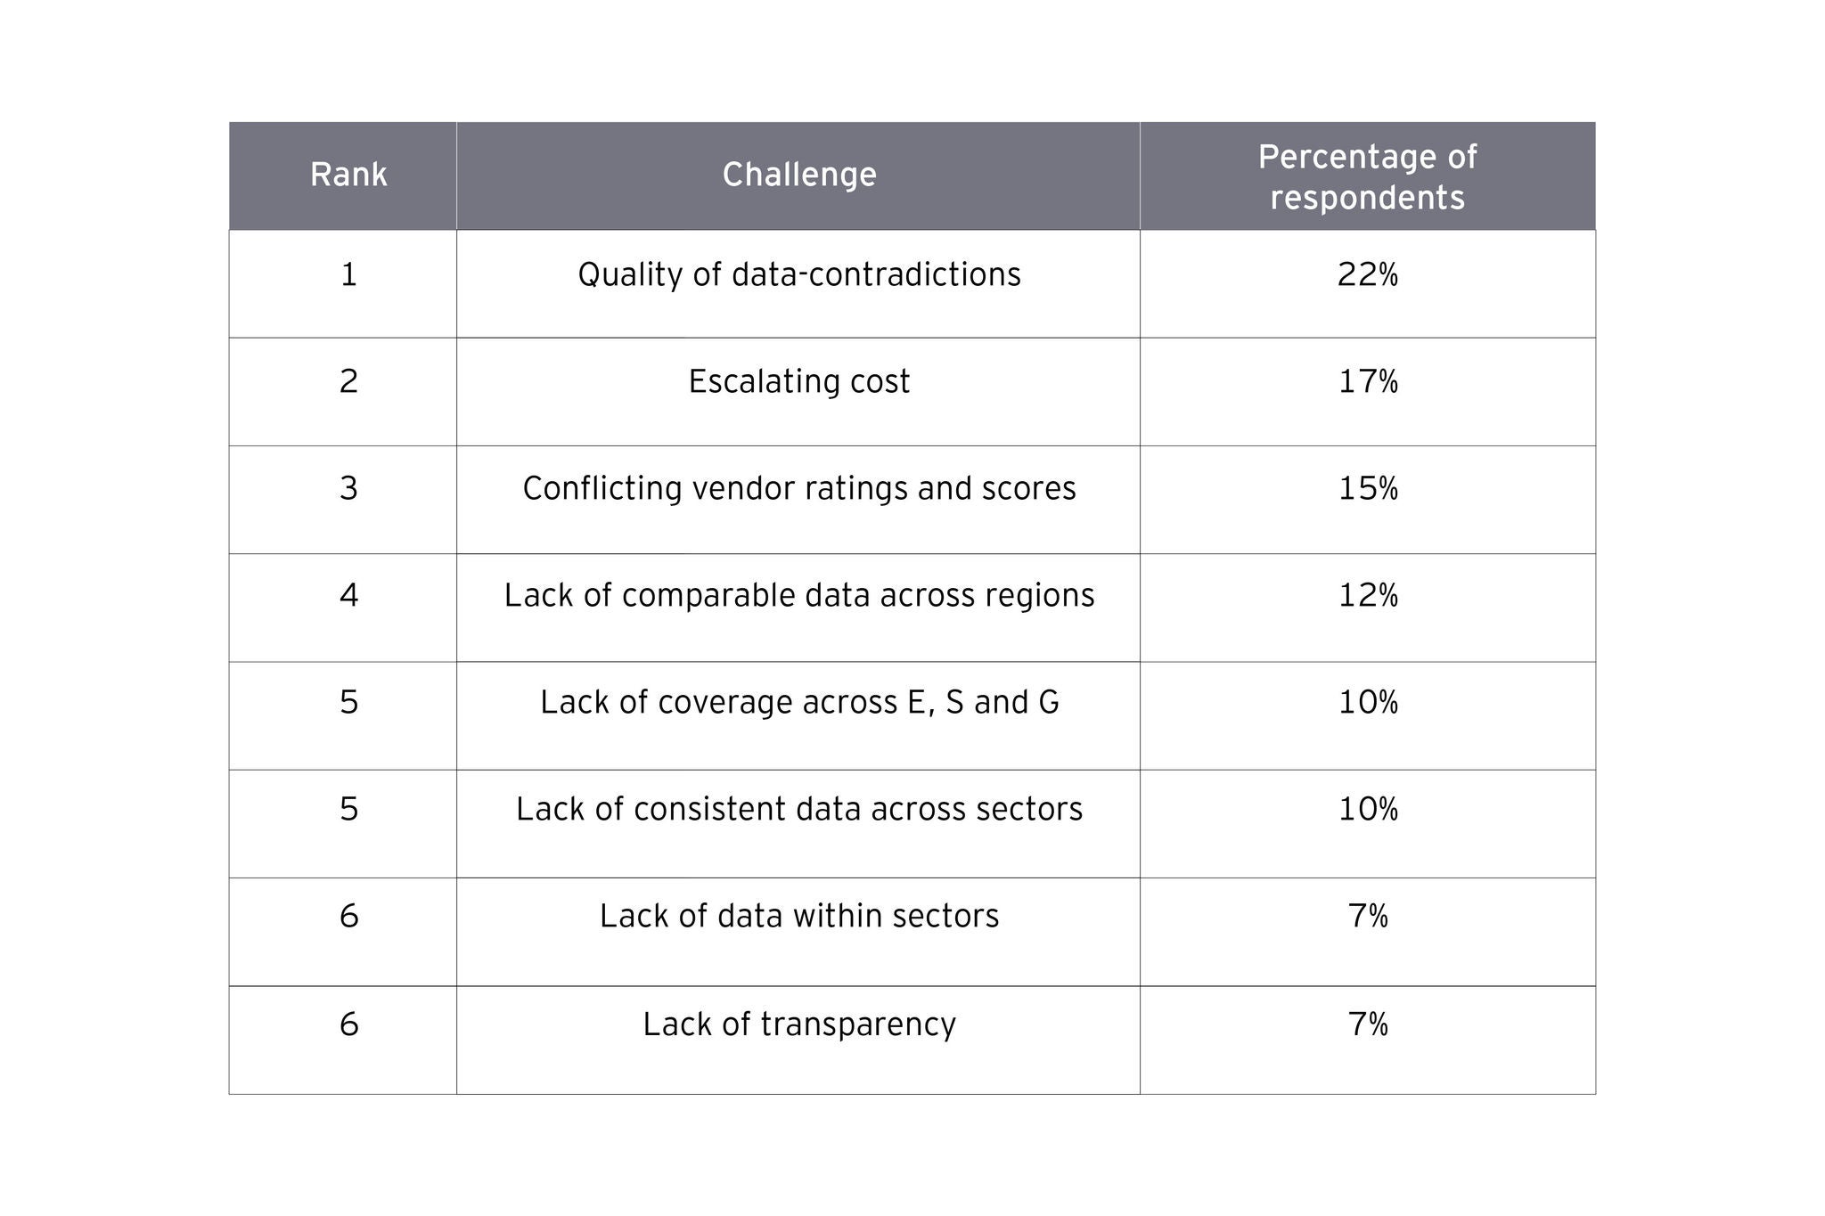Screen dimensions: 1825x1216
Task: Click the 17% percentage value
Action: coord(1367,381)
